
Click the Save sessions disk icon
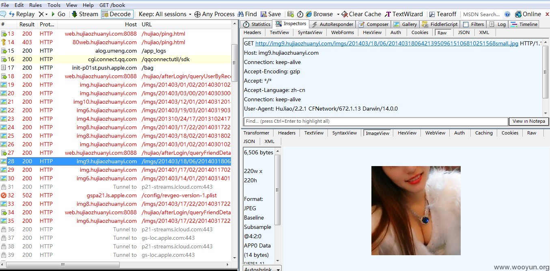click(264, 14)
